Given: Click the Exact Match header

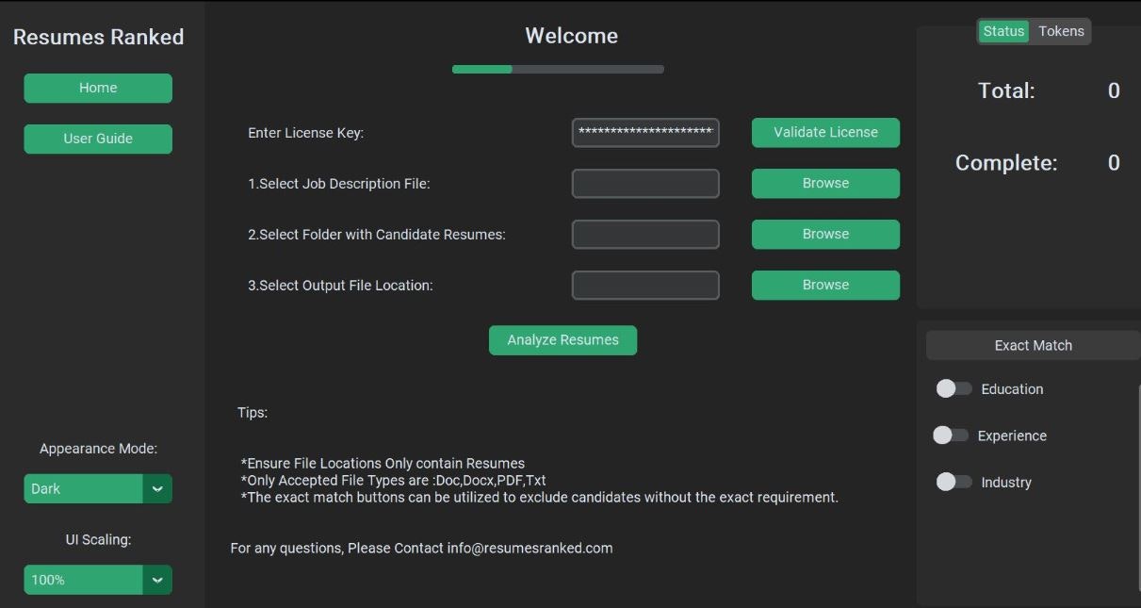Looking at the screenshot, I should coord(1033,345).
